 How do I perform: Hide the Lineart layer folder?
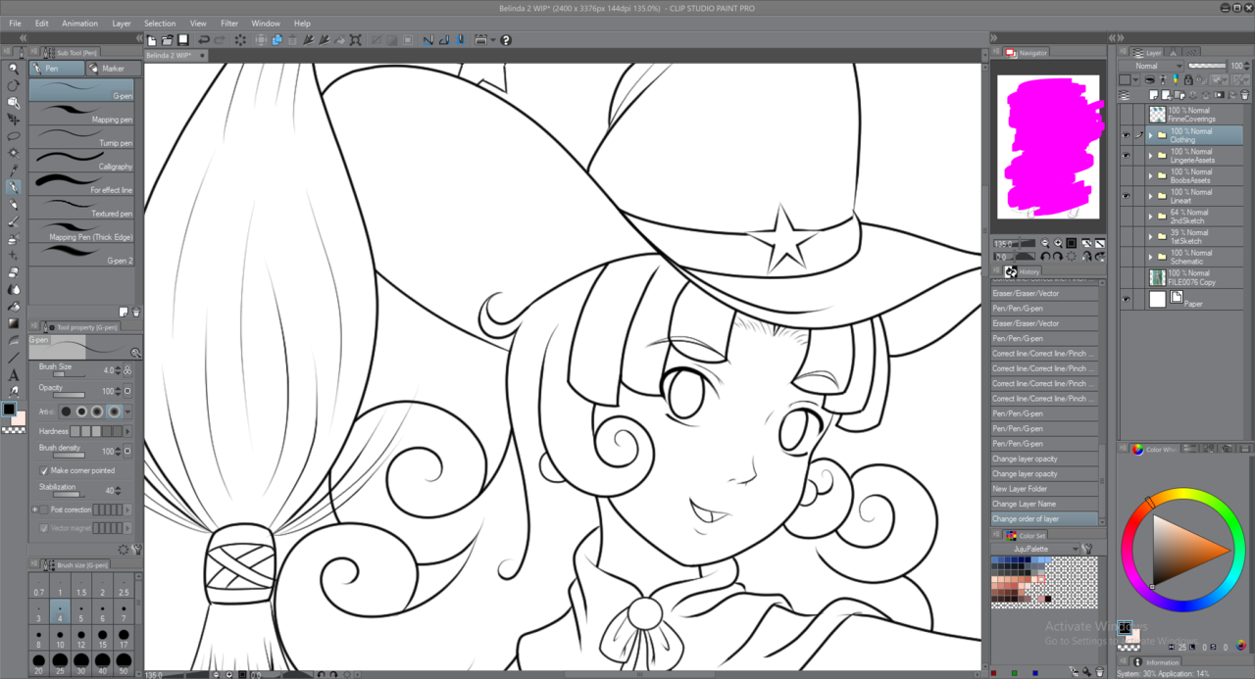click(x=1126, y=197)
